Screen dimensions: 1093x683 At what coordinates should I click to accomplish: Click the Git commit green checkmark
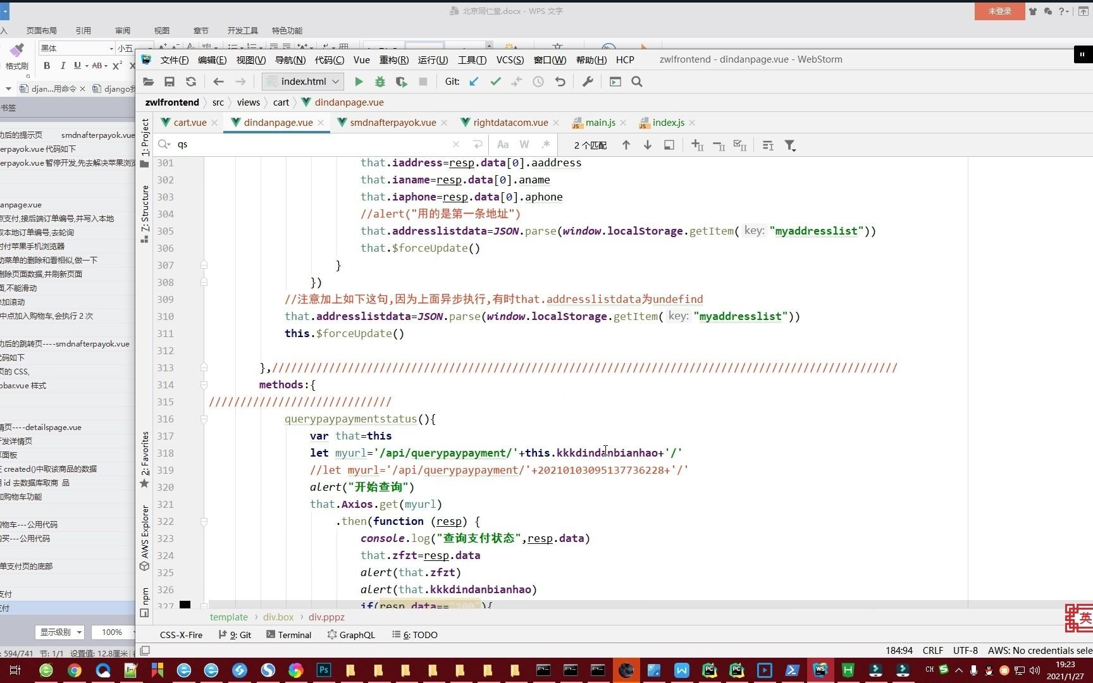[x=495, y=82]
